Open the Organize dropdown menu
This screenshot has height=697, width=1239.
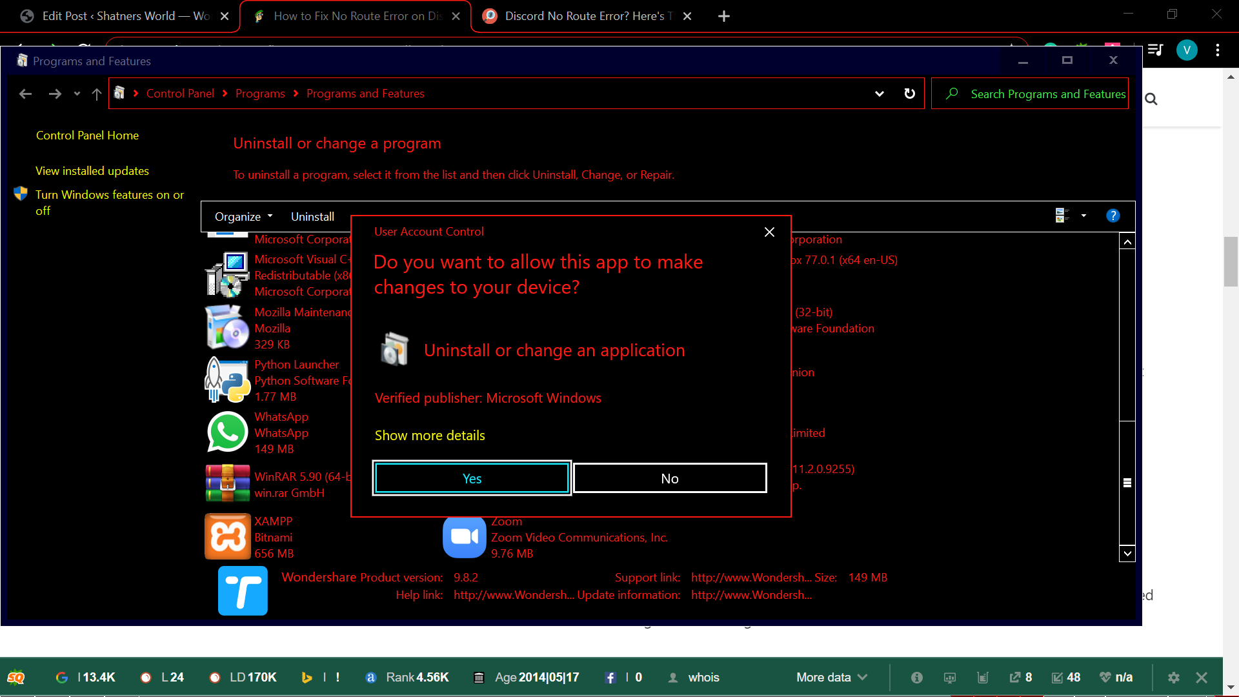pos(243,217)
